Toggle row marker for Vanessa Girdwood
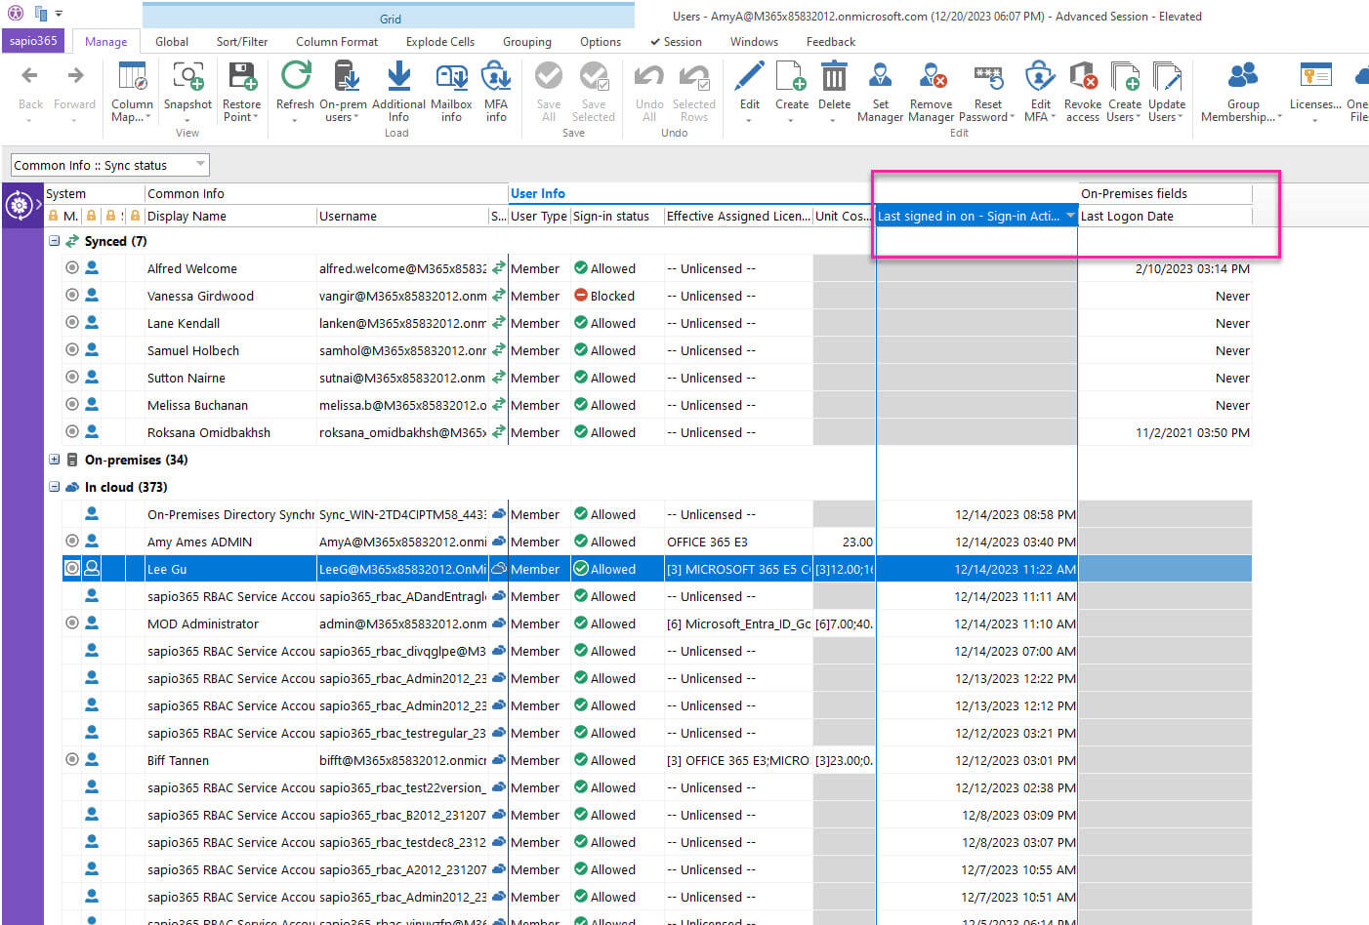Image resolution: width=1369 pixels, height=925 pixels. [x=72, y=295]
